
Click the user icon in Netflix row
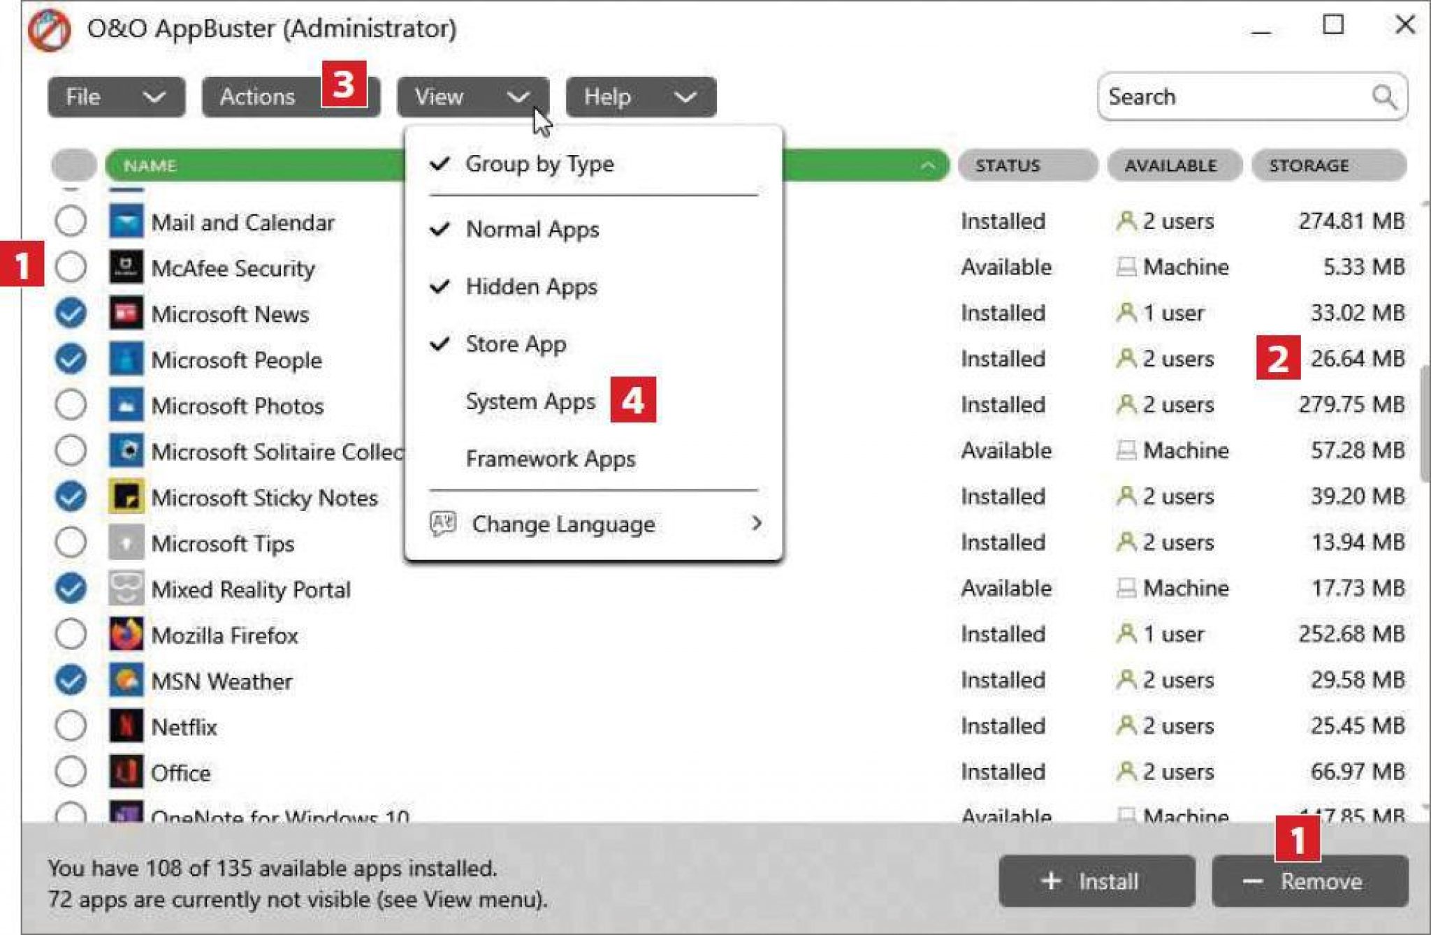(x=1126, y=726)
